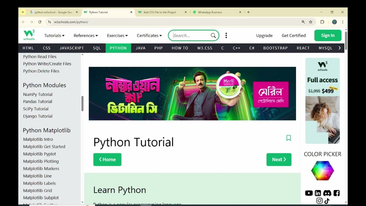The image size is (366, 206).
Task: Select SQL in the topic bar
Action: click(x=97, y=48)
